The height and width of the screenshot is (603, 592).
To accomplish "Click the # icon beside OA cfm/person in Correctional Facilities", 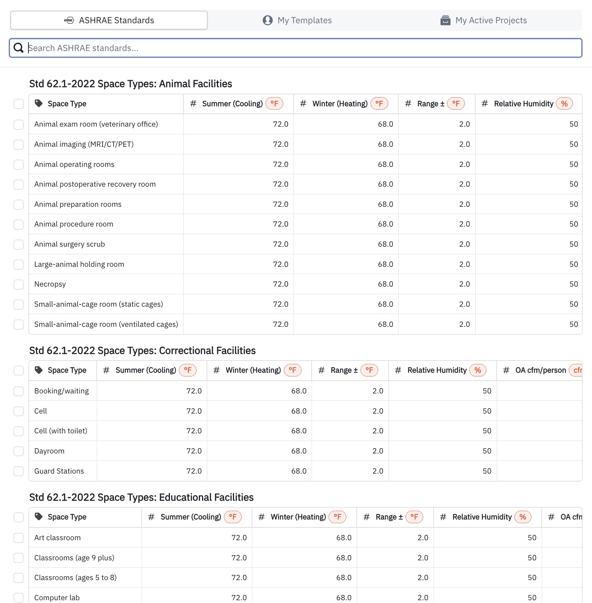I will coord(506,370).
